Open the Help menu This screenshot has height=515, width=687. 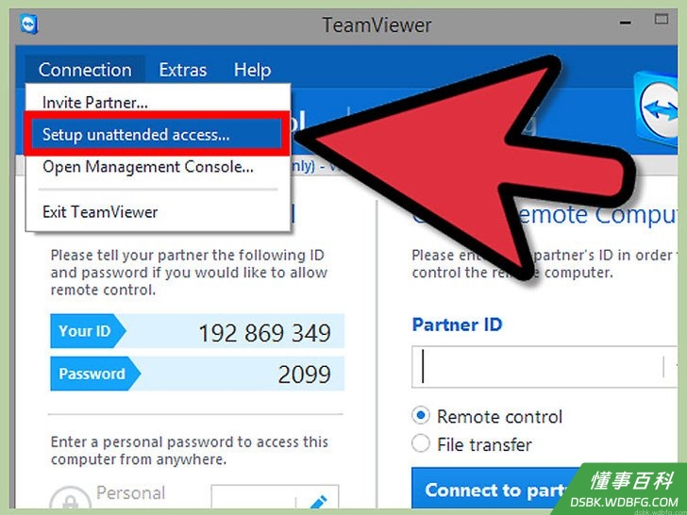click(x=252, y=70)
